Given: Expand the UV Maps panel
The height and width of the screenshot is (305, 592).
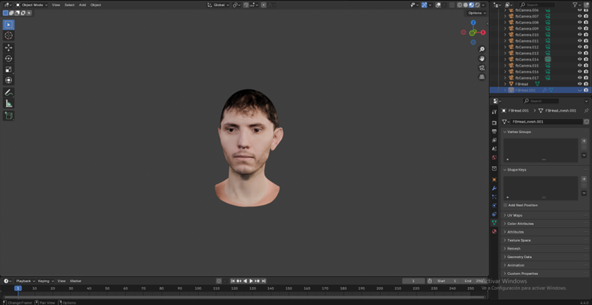Looking at the screenshot, I should click(514, 216).
